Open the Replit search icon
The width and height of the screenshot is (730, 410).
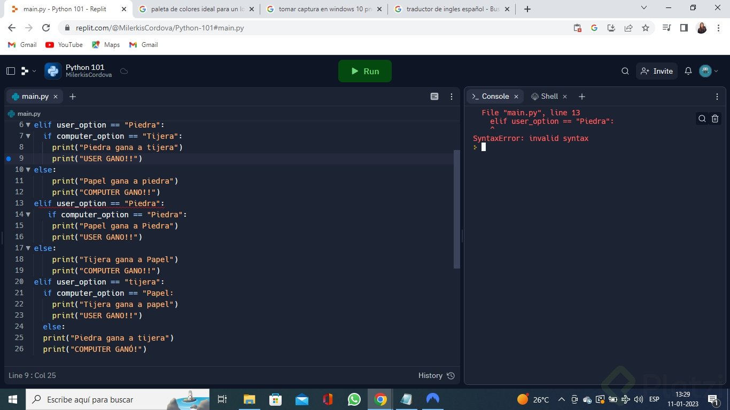[x=625, y=71]
